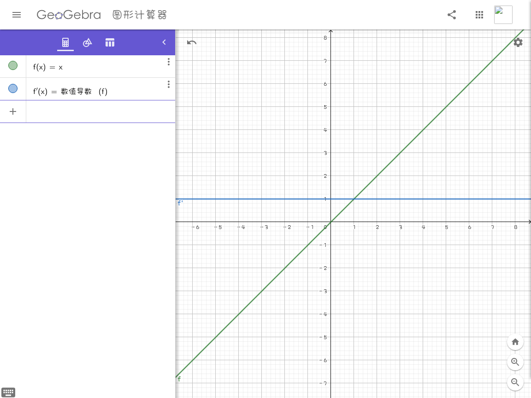Open the Table of values tab

[x=110, y=43]
